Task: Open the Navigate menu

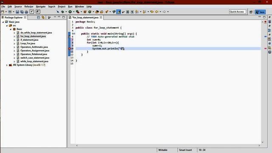Action: (41, 7)
